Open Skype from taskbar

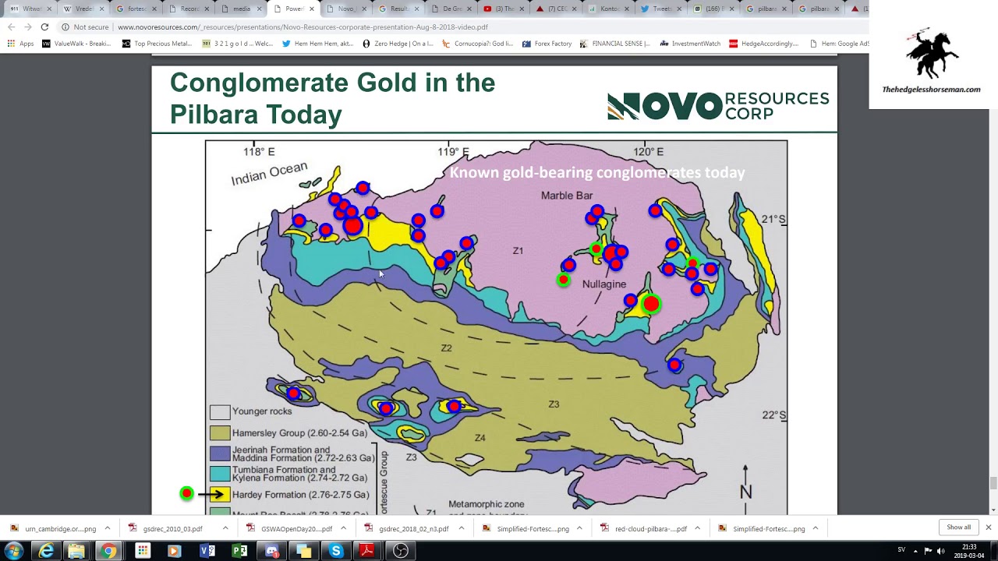click(x=336, y=551)
